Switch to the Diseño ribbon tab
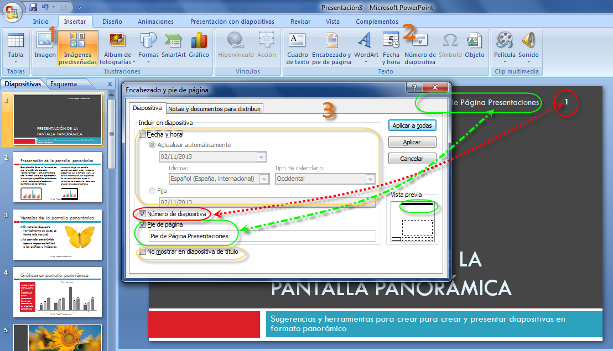Viewport: 613px width, 351px height. 112,22
